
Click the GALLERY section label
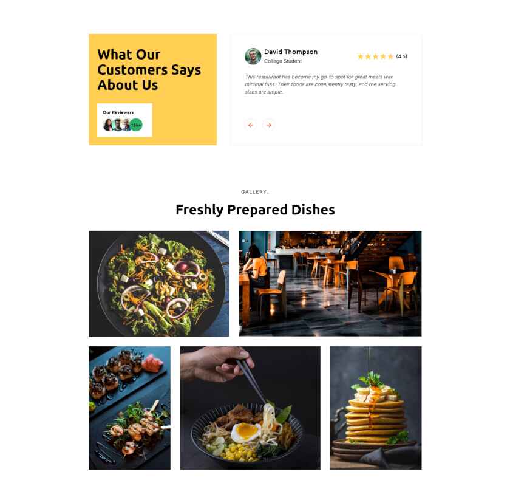click(x=254, y=192)
